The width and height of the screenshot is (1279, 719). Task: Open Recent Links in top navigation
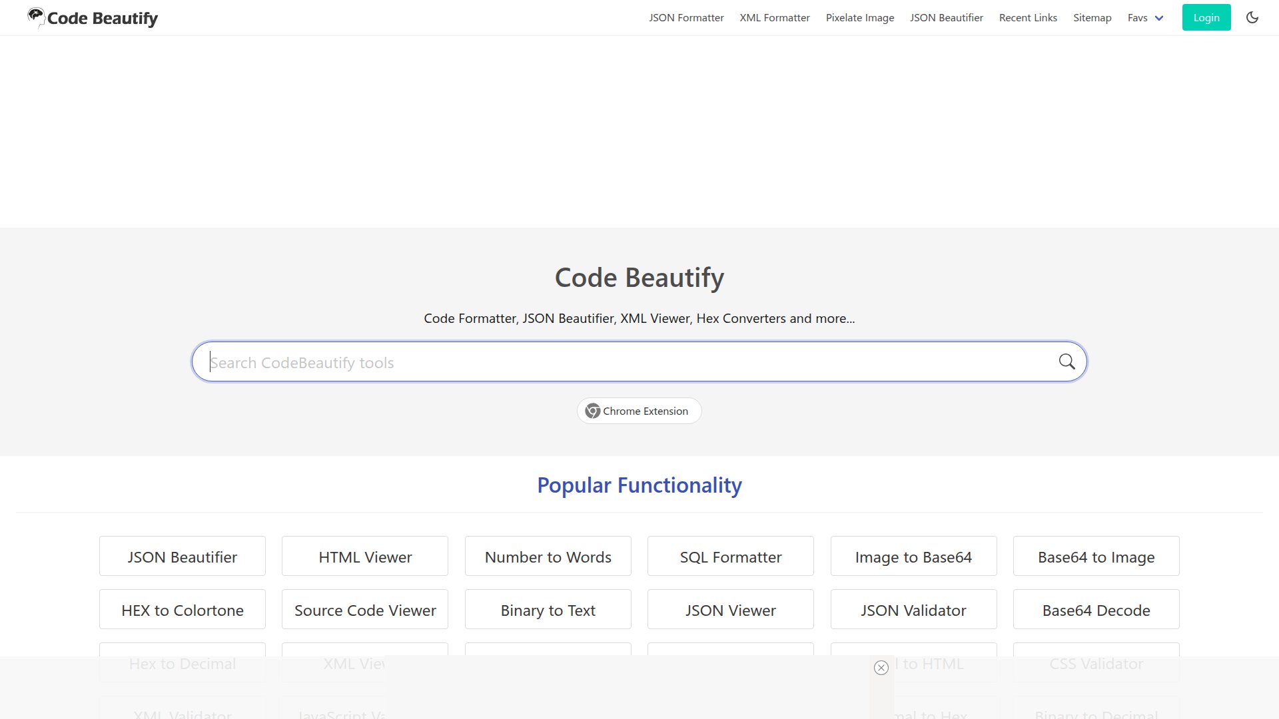(x=1028, y=18)
